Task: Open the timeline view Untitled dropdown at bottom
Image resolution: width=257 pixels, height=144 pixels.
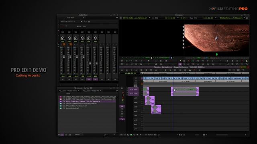Action: (151, 135)
